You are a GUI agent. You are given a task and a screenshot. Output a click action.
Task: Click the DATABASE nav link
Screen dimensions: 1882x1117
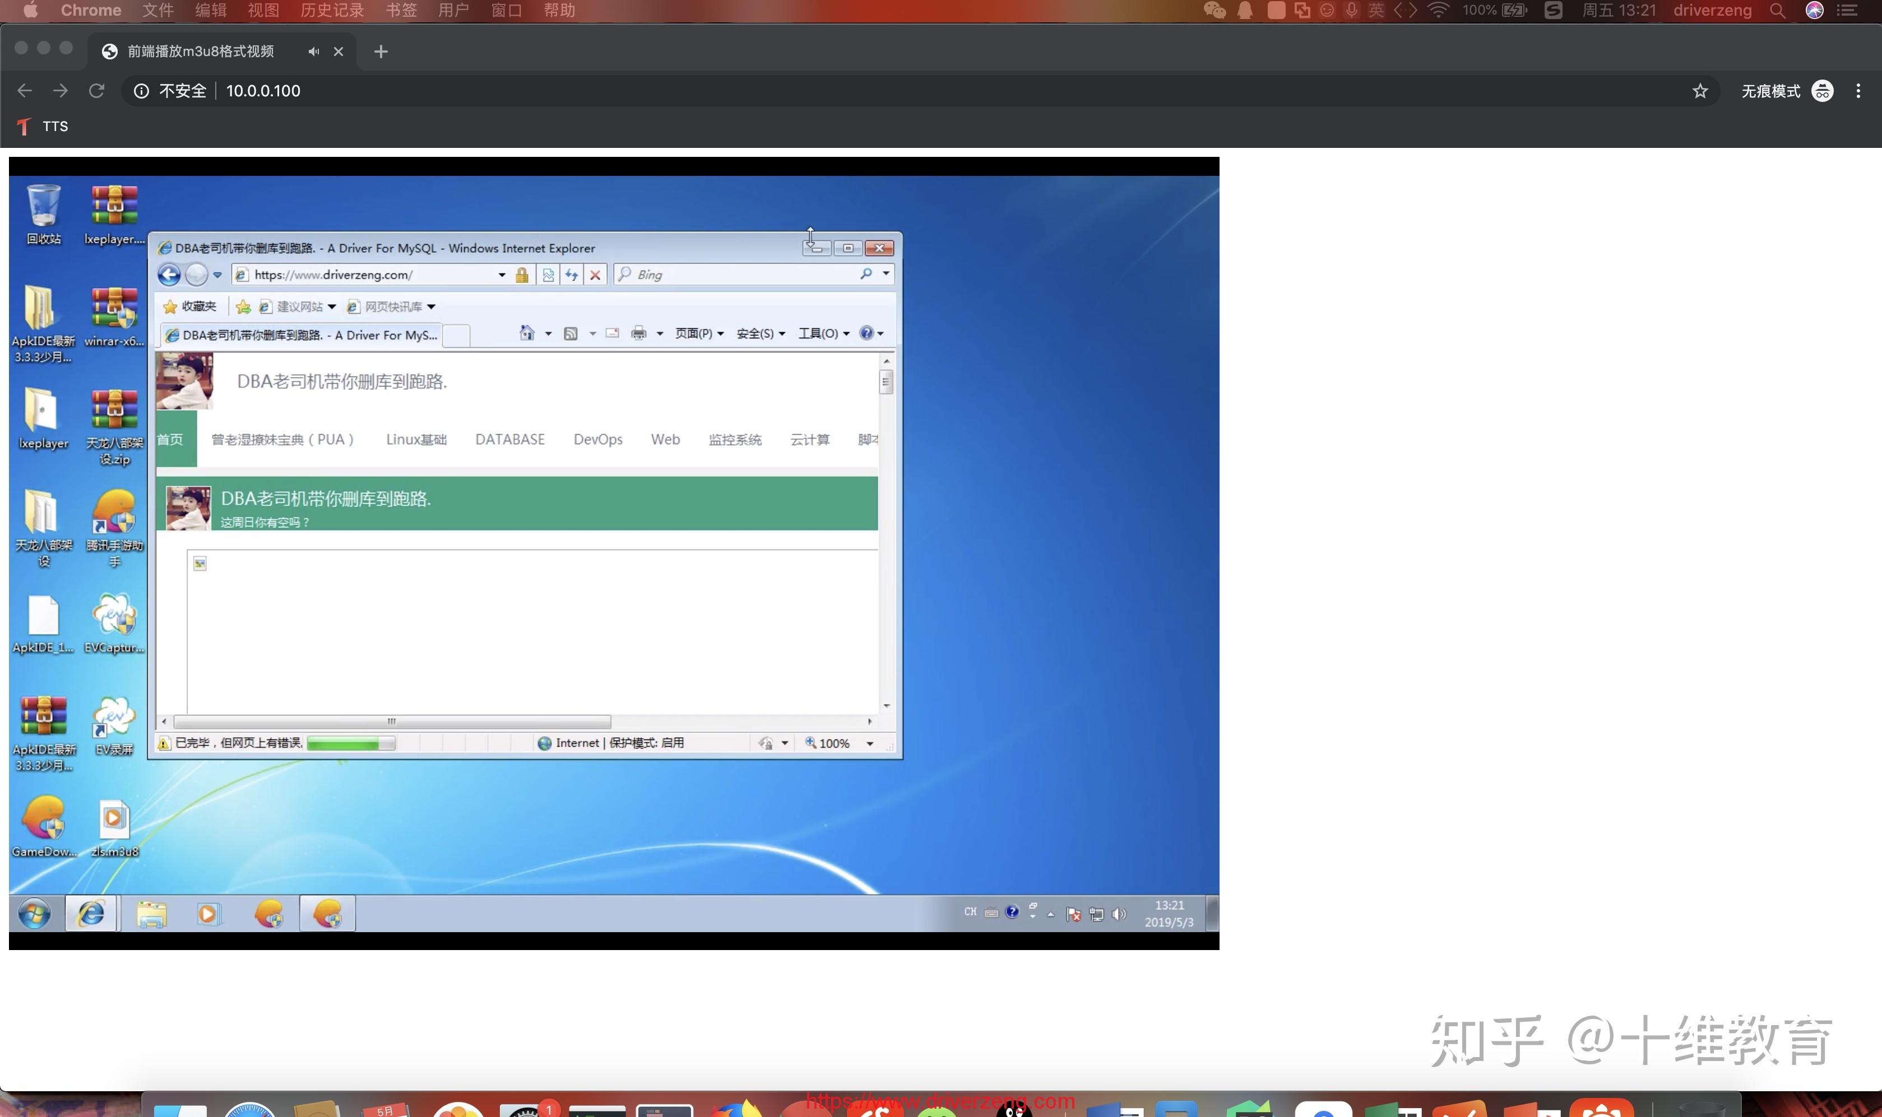pos(510,440)
